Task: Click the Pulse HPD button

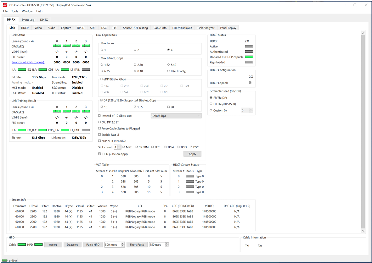Action: 93,244
